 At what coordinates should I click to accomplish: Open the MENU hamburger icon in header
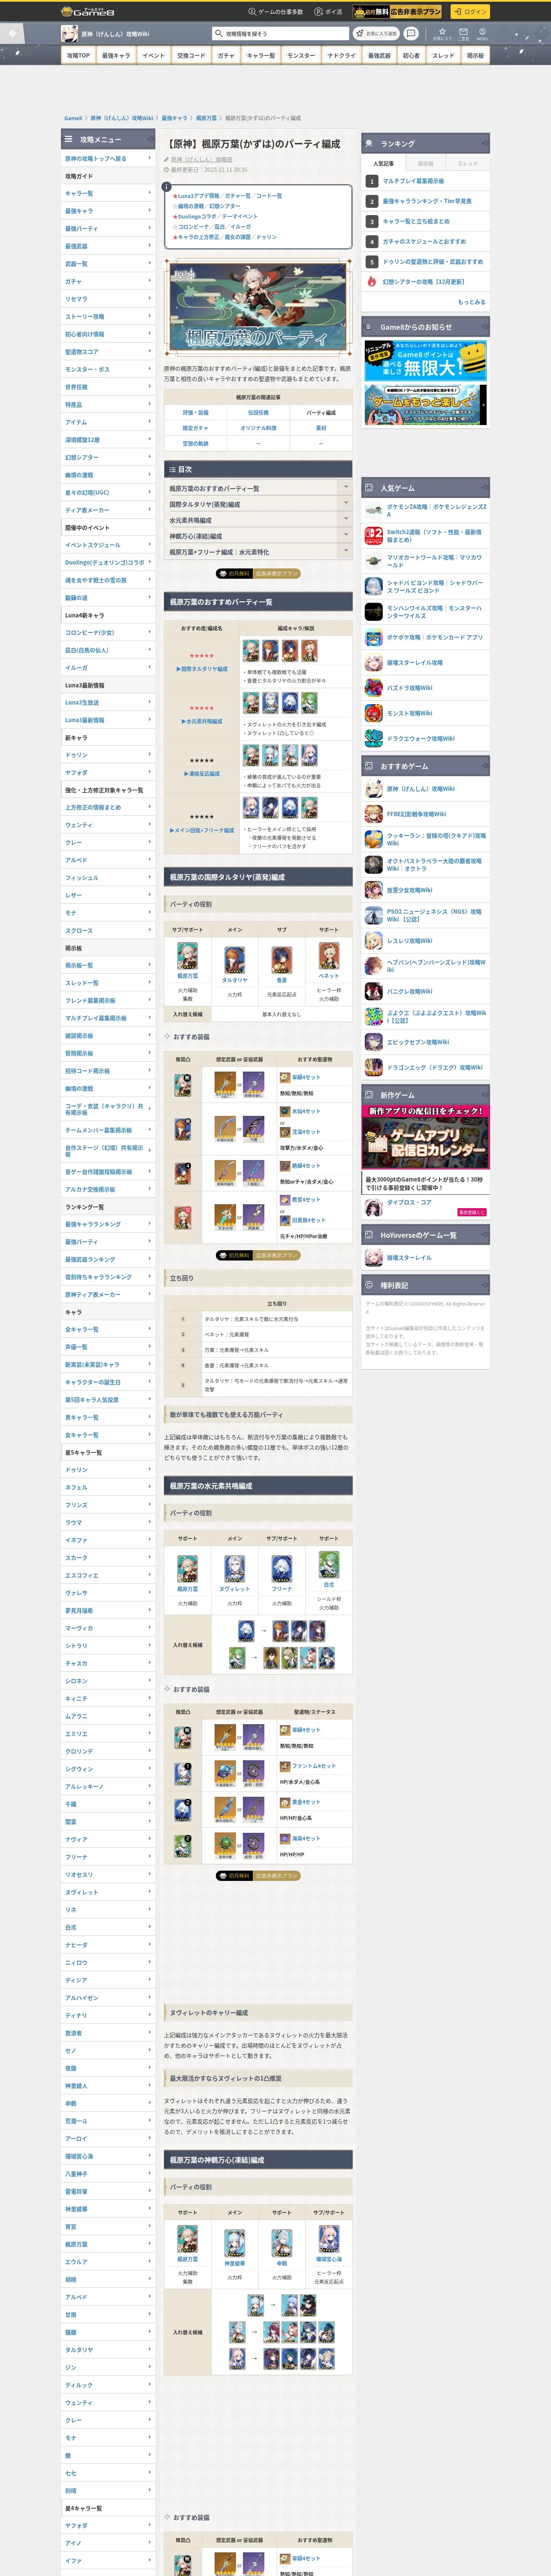pyautogui.click(x=482, y=33)
